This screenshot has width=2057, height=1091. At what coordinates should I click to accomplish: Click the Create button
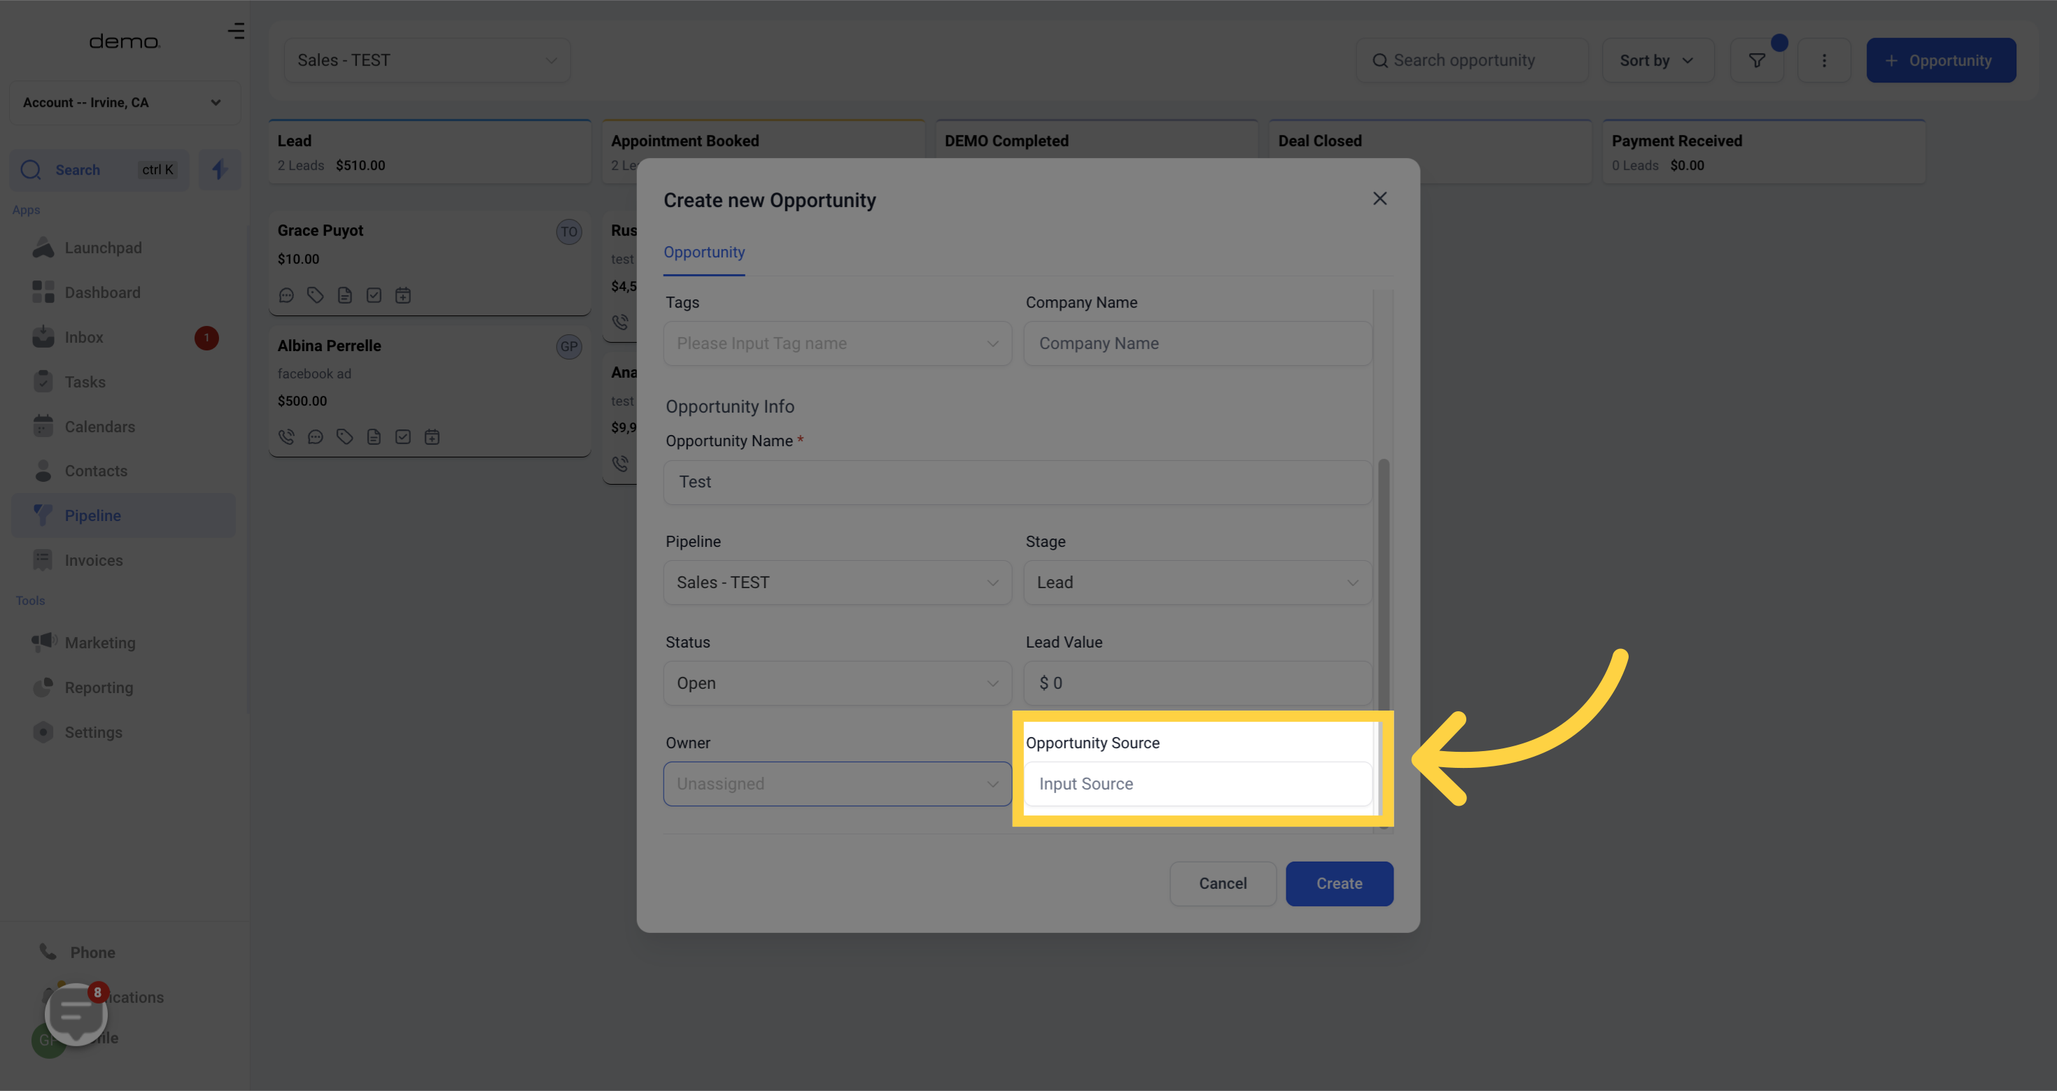[x=1338, y=883]
